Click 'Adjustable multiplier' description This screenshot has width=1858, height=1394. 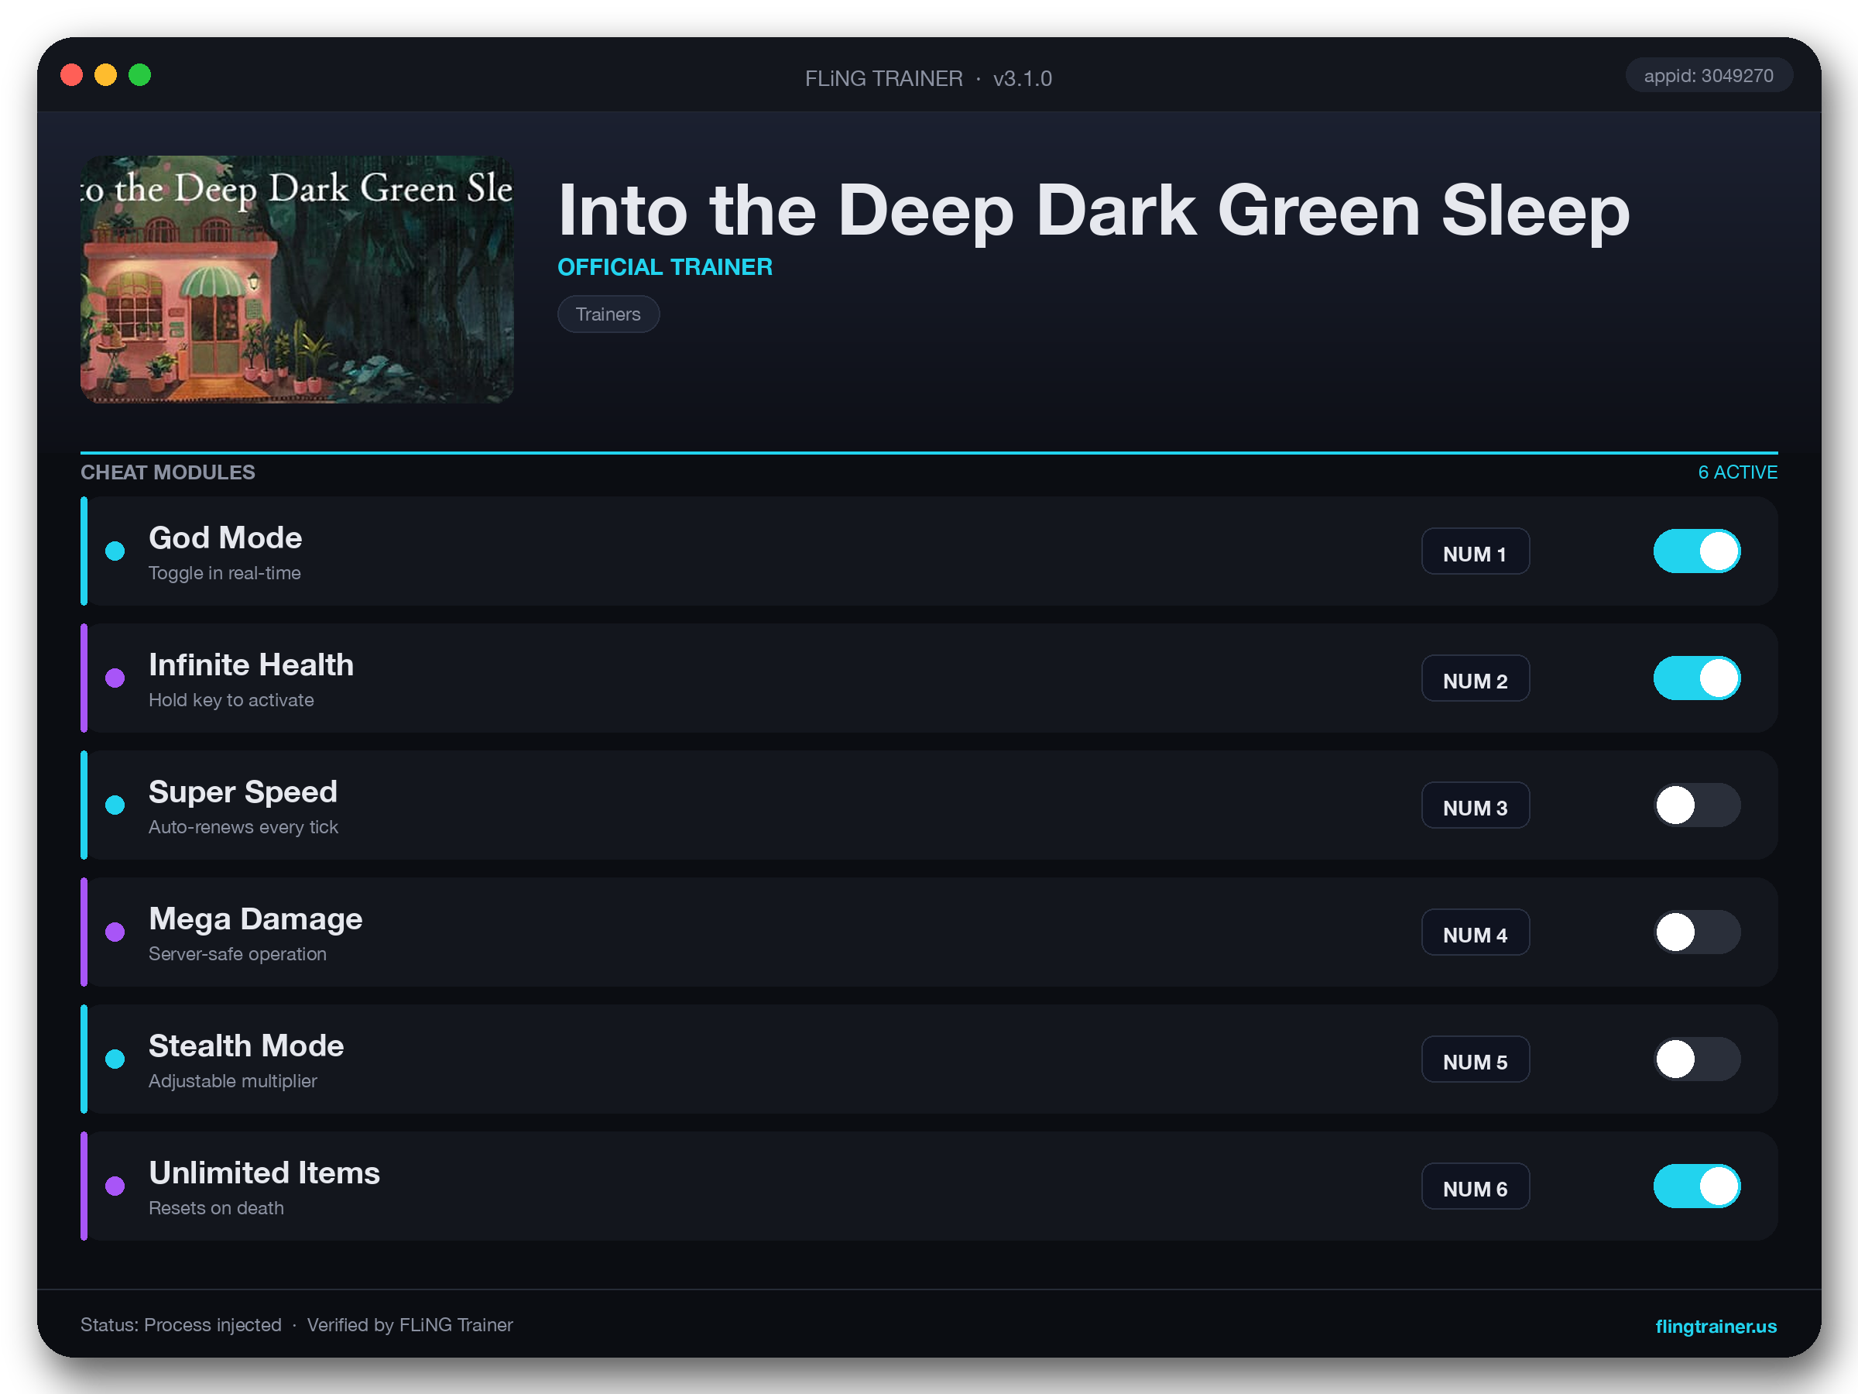(x=233, y=1080)
